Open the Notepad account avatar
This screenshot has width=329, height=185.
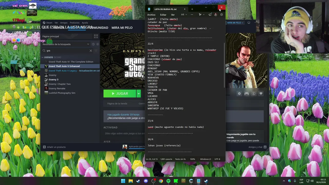(216, 15)
